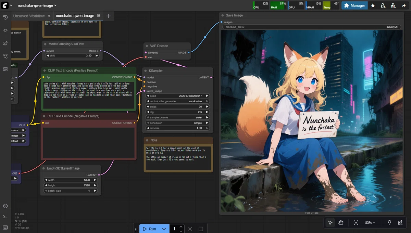Click the first model-unload icon after the star
This screenshot has width=411, height=233.
pos(383,5)
